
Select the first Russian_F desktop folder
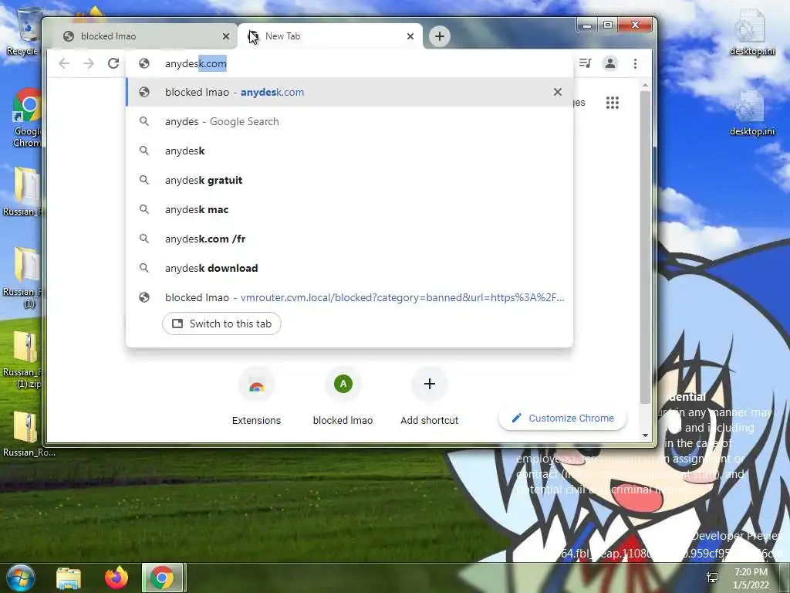coord(23,191)
